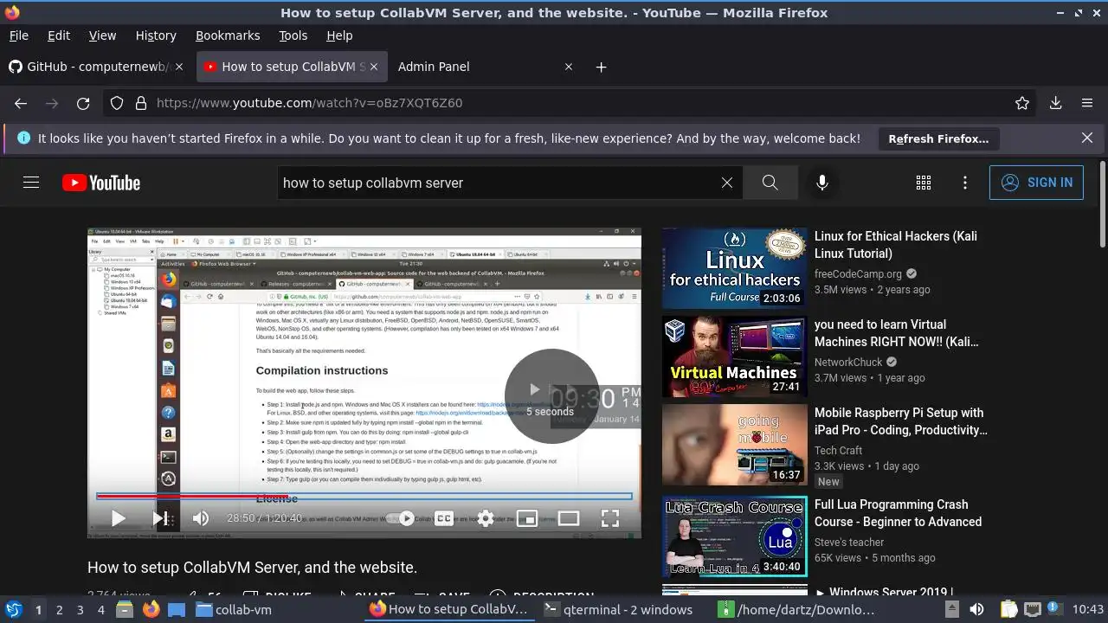
Task: Enter fullscreen video mode
Action: point(610,518)
